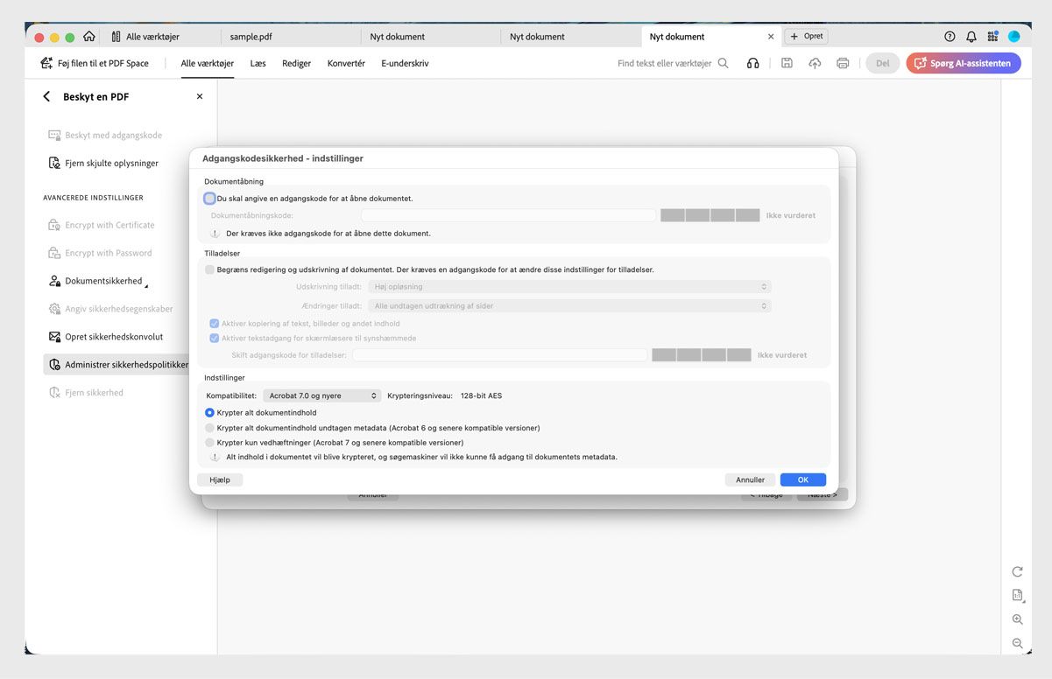
Task: Open the E-underskriv menu
Action: [405, 63]
